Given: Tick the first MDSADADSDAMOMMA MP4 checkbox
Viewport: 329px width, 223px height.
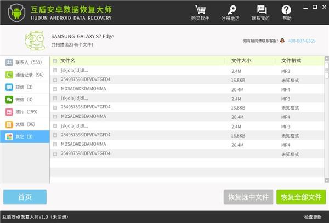Looking at the screenshot, I should click(x=55, y=89).
